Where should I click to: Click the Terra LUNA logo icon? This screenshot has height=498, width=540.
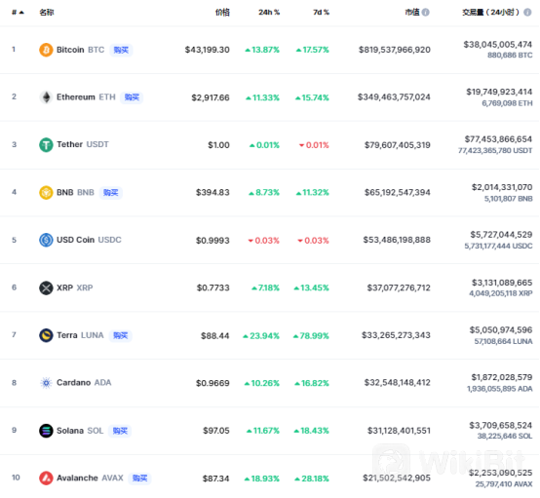[46, 335]
